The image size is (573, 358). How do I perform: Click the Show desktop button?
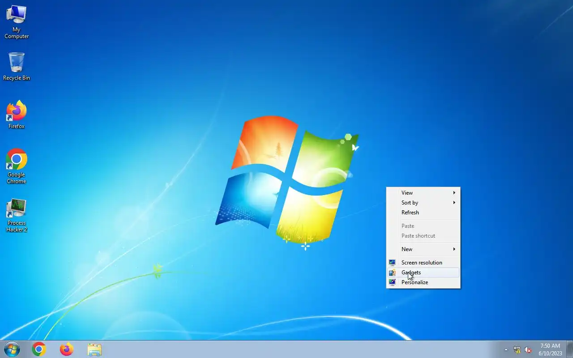(569, 349)
